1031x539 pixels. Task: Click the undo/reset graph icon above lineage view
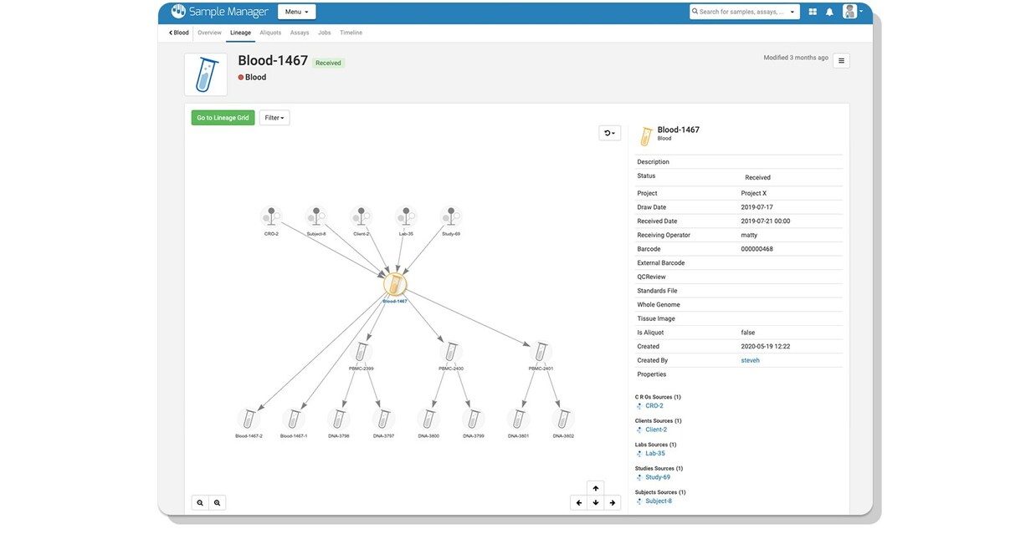[608, 132]
